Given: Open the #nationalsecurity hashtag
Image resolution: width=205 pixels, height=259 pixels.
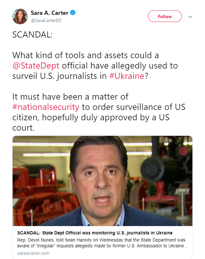Looking at the screenshot, I should tap(46, 107).
